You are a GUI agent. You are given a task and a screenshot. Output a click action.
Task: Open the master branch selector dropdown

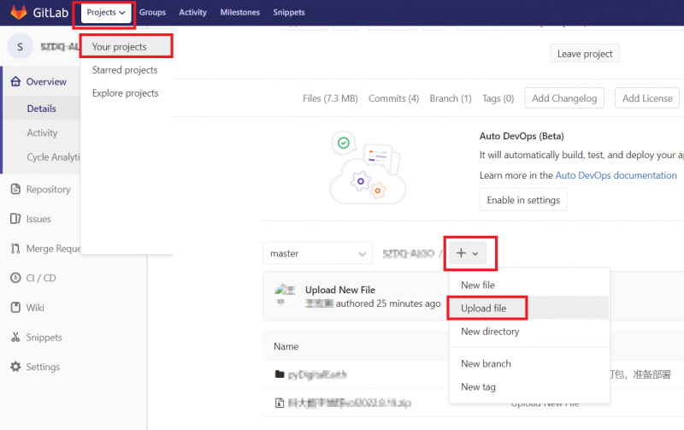tap(317, 254)
